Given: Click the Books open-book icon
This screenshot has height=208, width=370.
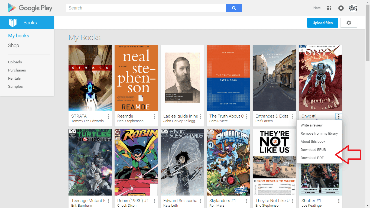Looking at the screenshot, I should [13, 23].
